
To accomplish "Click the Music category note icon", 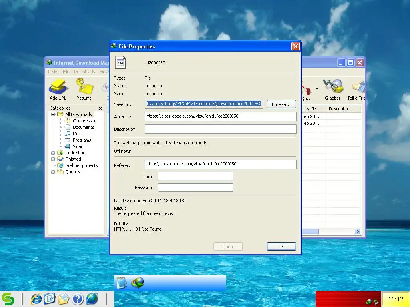I will pos(68,134).
